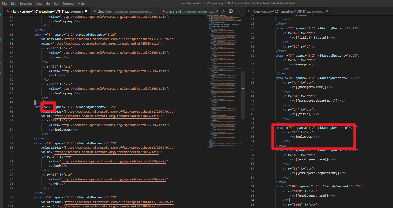Click {{title}}-{{date}} in the right editor
393x208 pixels.
tap(312, 38)
